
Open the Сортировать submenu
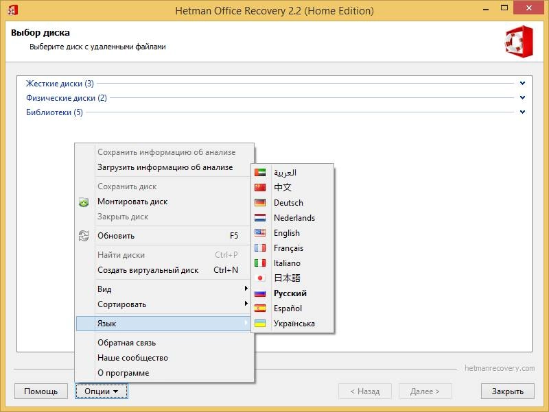(163, 304)
